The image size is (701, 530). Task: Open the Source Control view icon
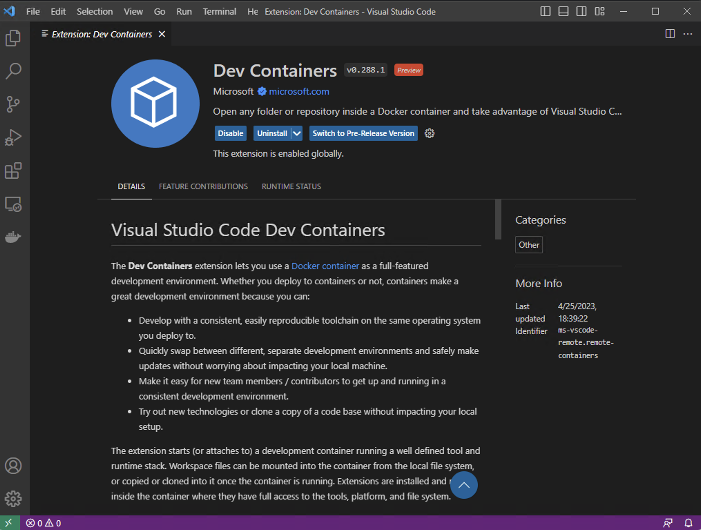click(13, 104)
